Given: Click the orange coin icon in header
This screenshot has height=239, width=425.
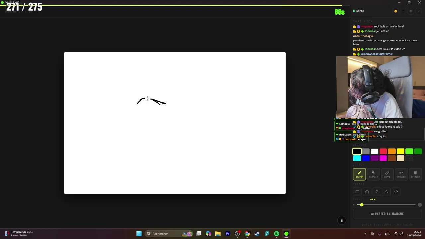Looking at the screenshot, I should tap(396, 11).
